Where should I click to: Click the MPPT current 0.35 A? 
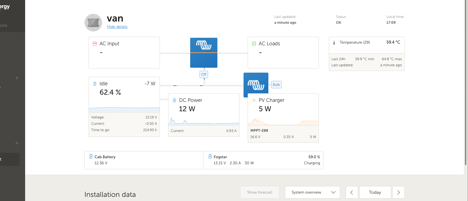tap(289, 137)
